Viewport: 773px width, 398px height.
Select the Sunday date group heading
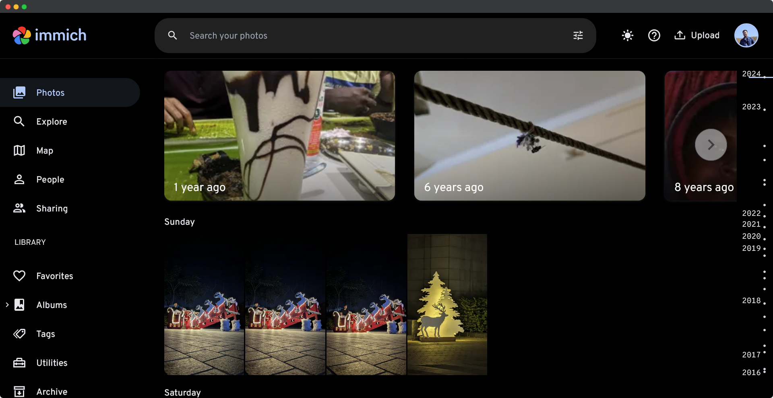[x=180, y=222]
